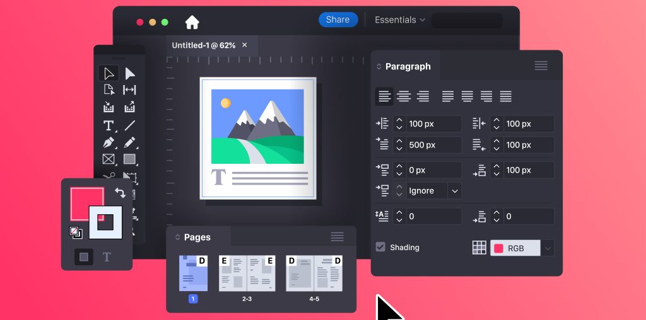Toggle the Shading checkbox
Viewport: 646px width, 320px height.
380,247
